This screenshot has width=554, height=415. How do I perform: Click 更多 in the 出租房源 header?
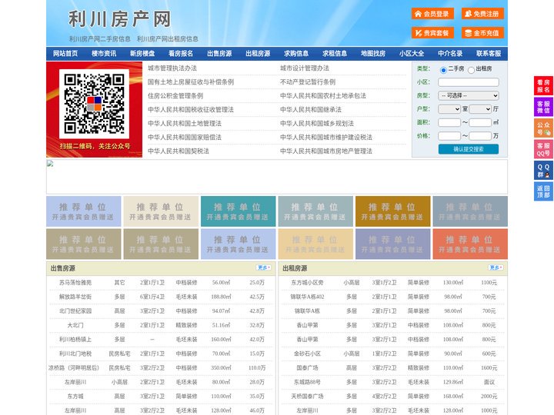tap(496, 268)
